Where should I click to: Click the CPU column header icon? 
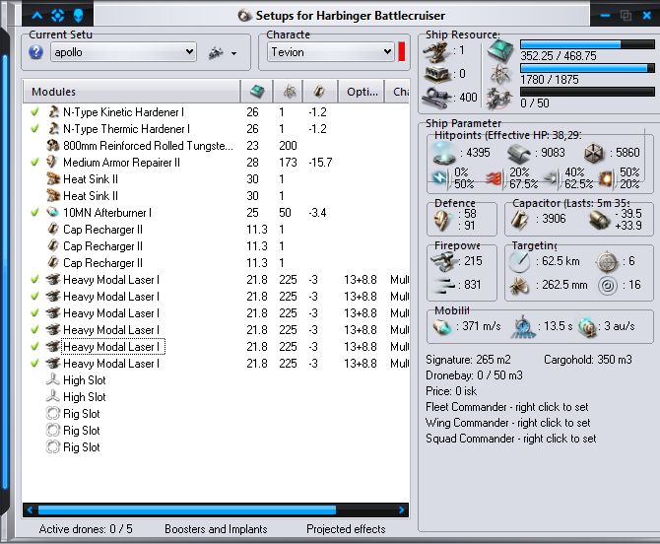[x=257, y=91]
